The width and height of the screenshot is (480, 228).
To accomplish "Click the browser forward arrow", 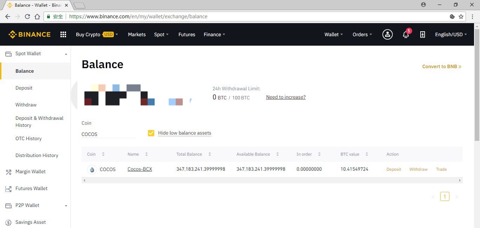I will [18, 17].
